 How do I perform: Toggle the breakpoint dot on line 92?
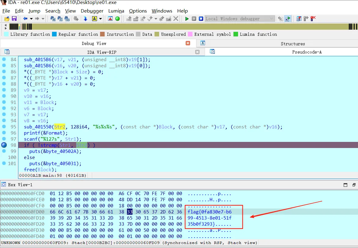click(x=4, y=108)
